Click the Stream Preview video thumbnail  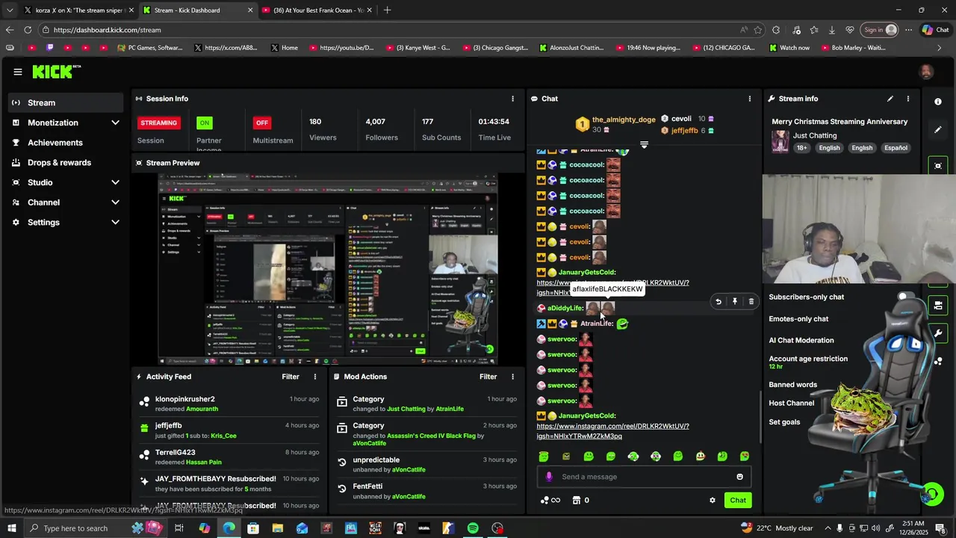pos(327,269)
